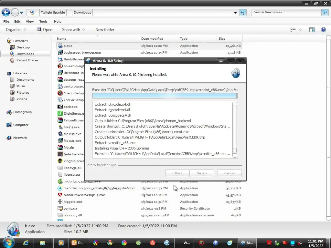The width and height of the screenshot is (331, 248).
Task: Select the CocCocSetup file icon
Action: pyautogui.click(x=60, y=100)
